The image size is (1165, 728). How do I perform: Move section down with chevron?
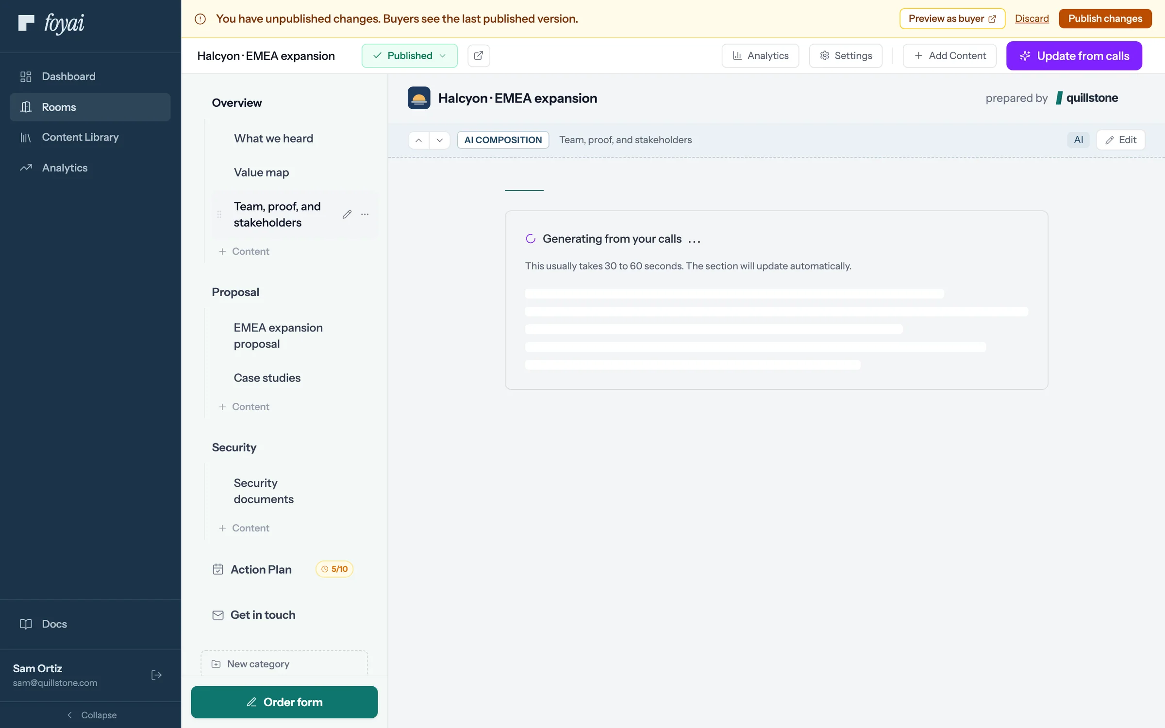pos(440,140)
